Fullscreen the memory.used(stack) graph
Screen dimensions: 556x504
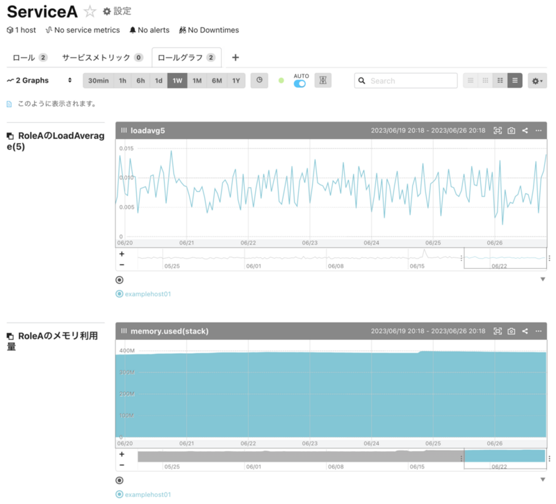pyautogui.click(x=498, y=331)
